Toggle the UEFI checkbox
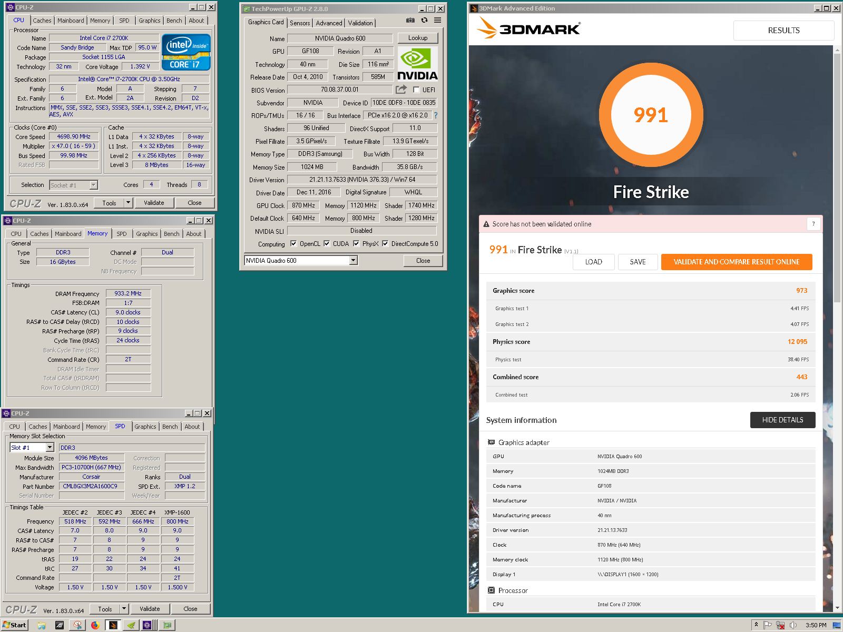843x632 pixels. coord(416,90)
